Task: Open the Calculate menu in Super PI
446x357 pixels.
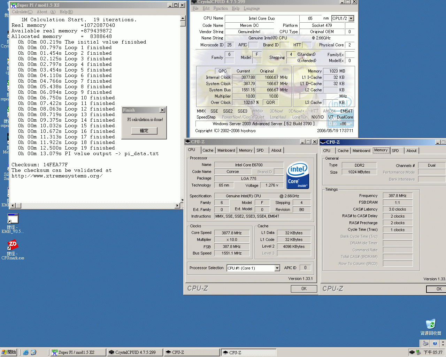Action: [x=22, y=12]
